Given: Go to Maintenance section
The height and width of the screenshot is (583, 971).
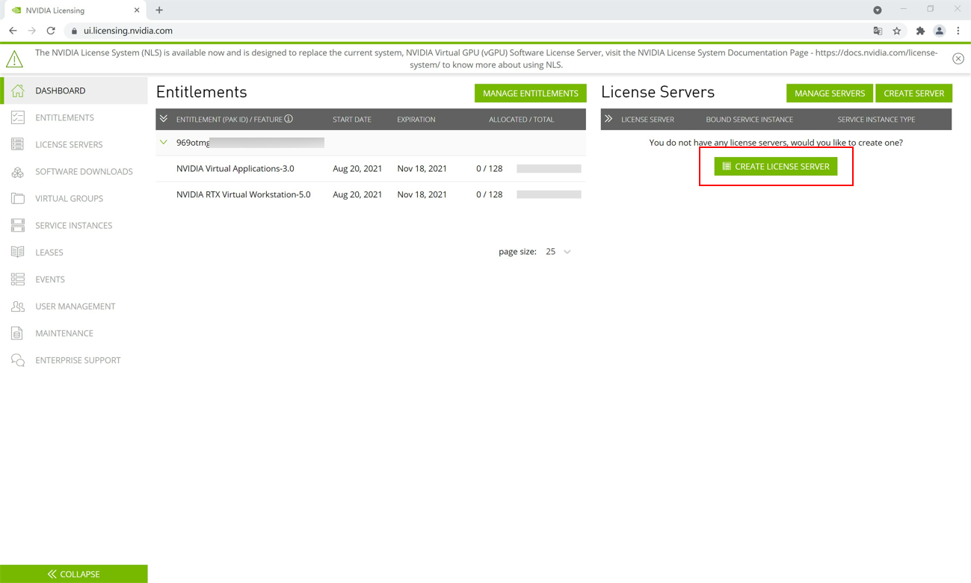Looking at the screenshot, I should coord(64,333).
